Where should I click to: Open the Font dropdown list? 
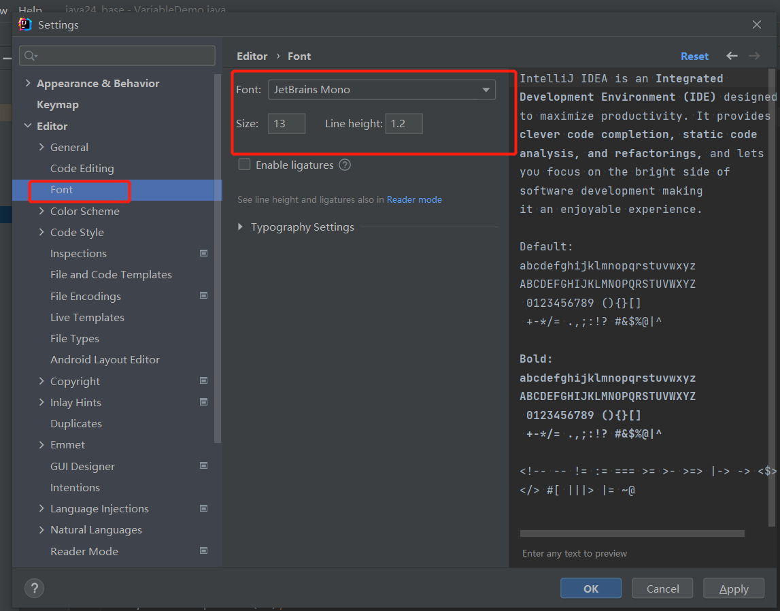click(x=486, y=90)
